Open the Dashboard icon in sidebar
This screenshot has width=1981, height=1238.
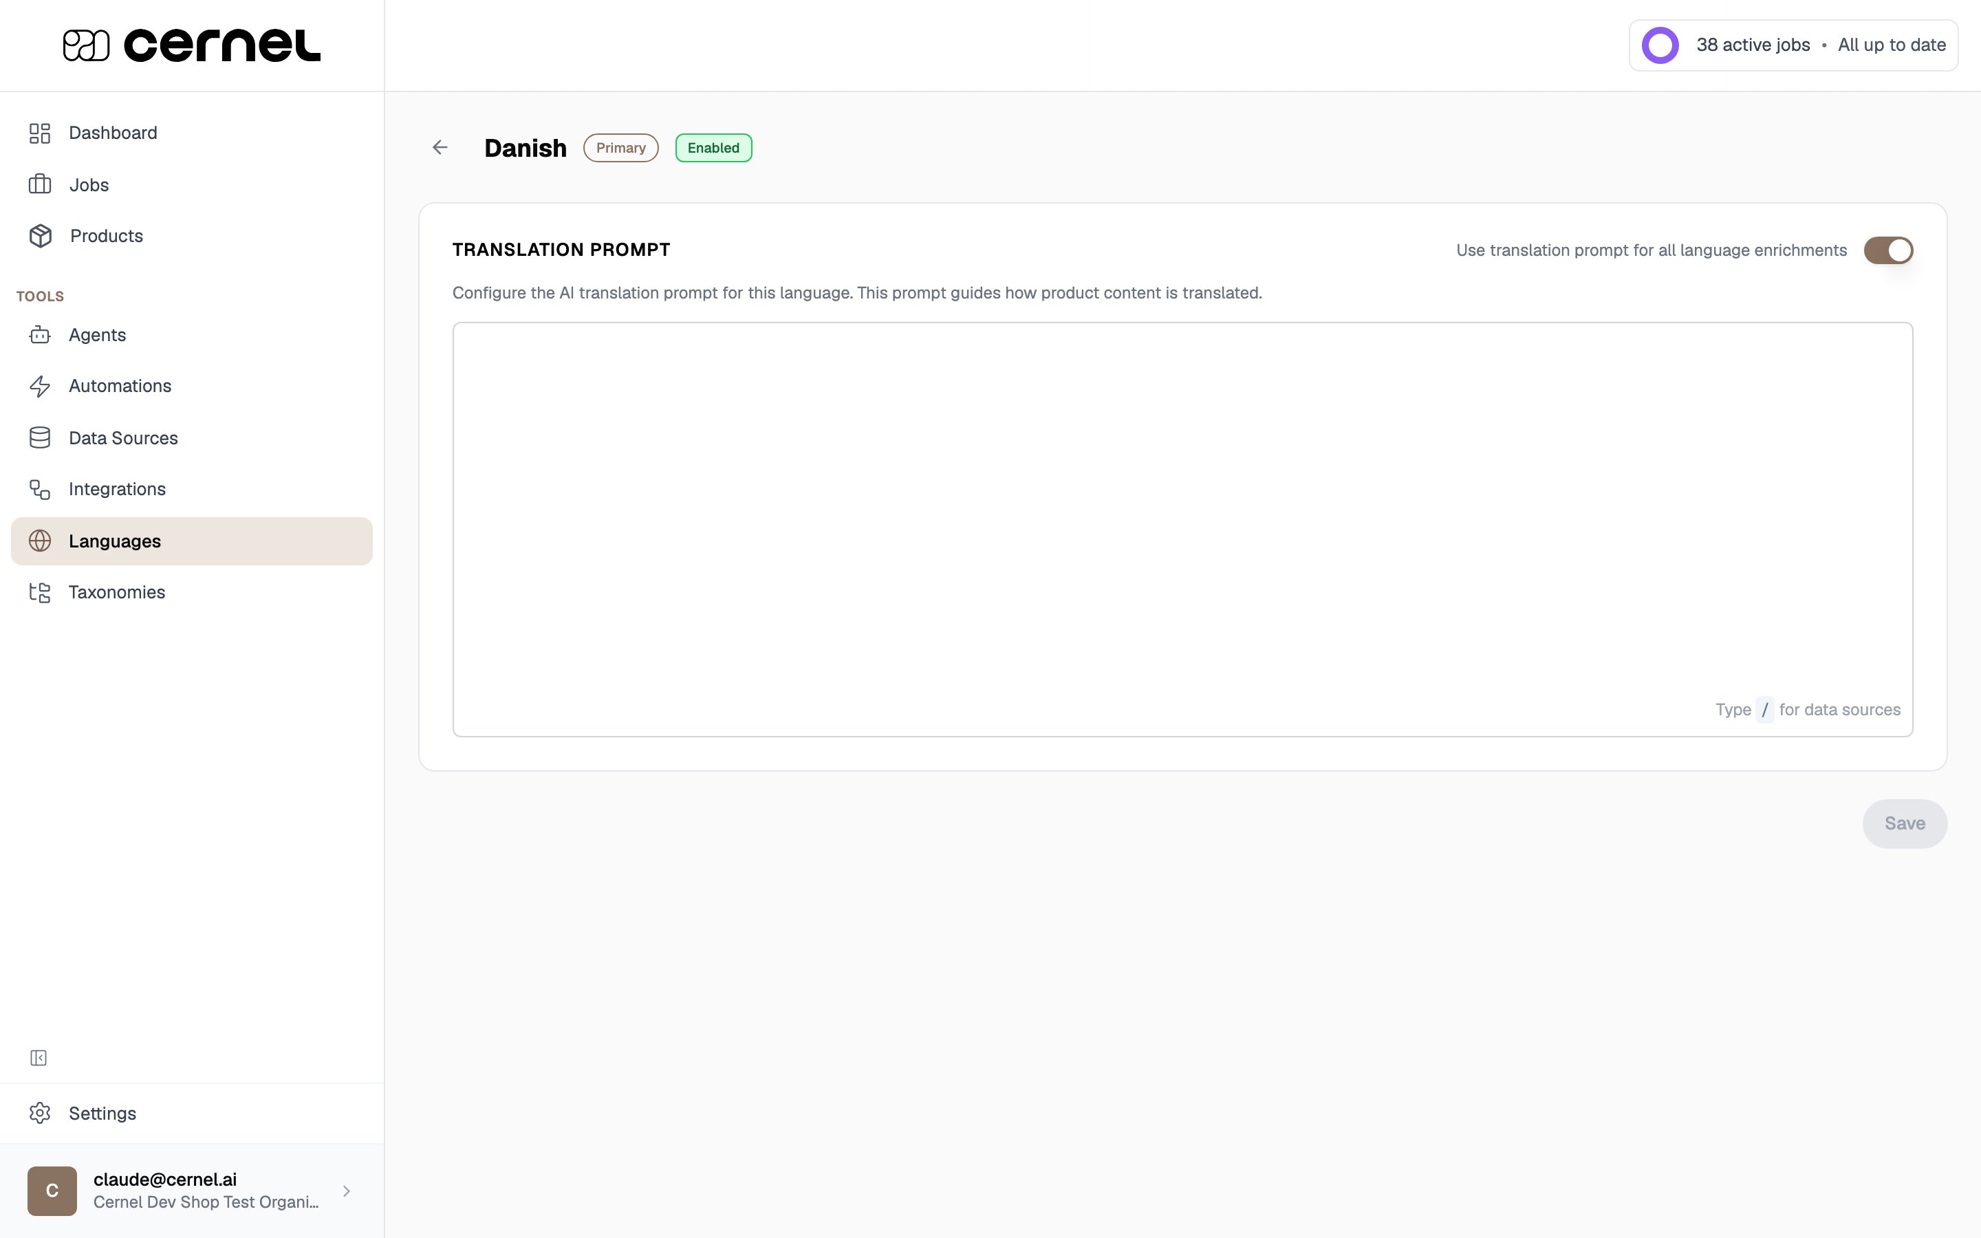pos(39,133)
